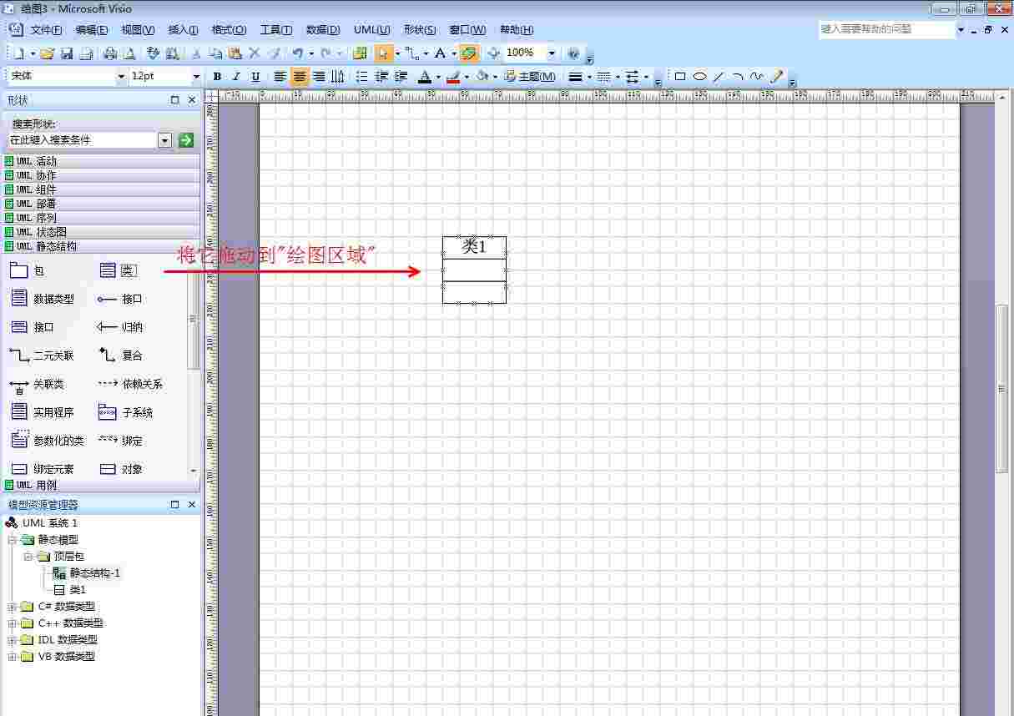The image size is (1014, 716).
Task: Open the zoom level dropdown
Action: 549,53
